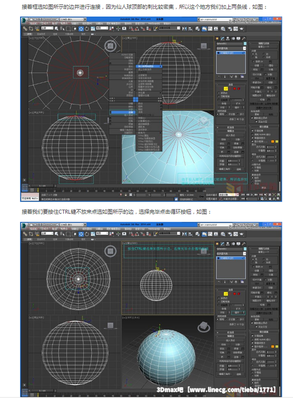Choose highlighted 连接 in quad menu
The height and width of the screenshot is (398, 293).
coord(123,112)
